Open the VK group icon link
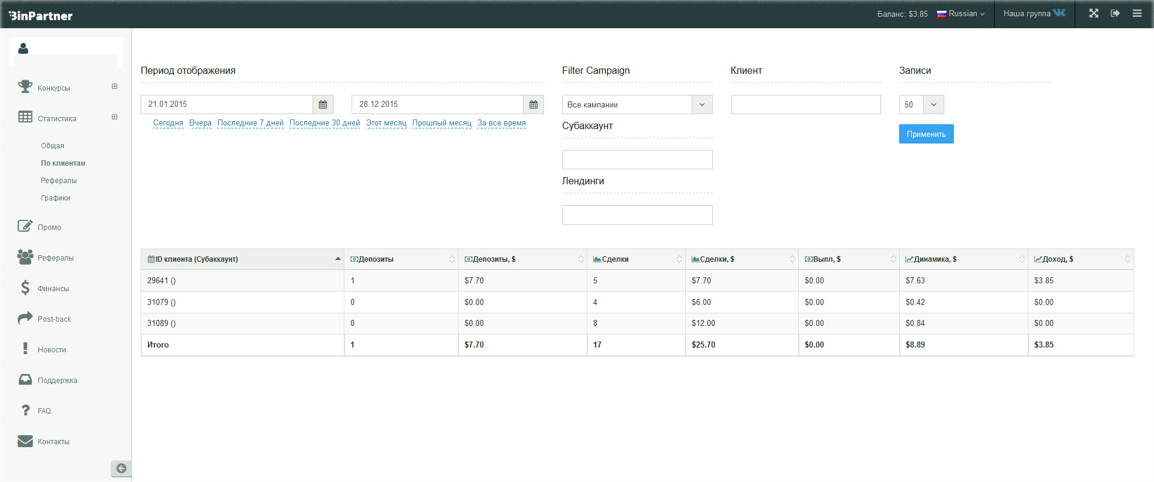Viewport: 1154px width, 482px height. click(x=1059, y=13)
